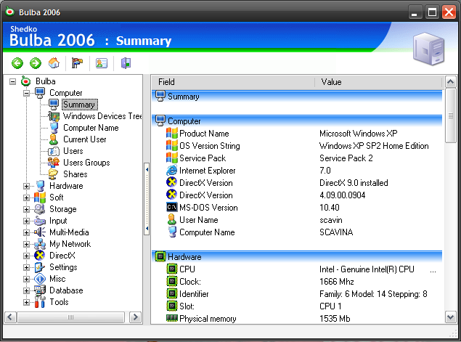This screenshot has width=461, height=342.
Task: Open the Users tree item
Action: pyautogui.click(x=73, y=151)
